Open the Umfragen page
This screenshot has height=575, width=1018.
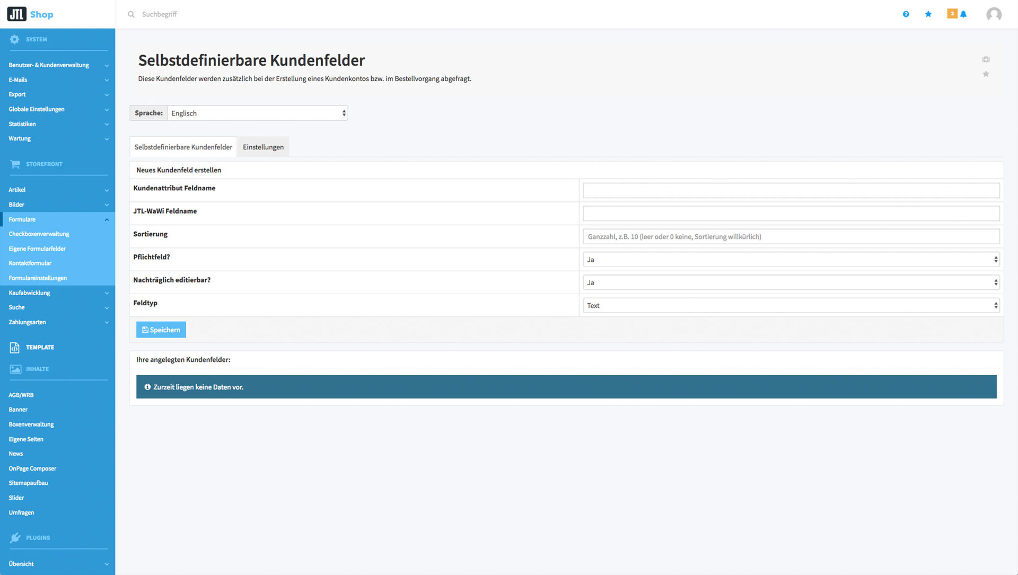[x=21, y=513]
